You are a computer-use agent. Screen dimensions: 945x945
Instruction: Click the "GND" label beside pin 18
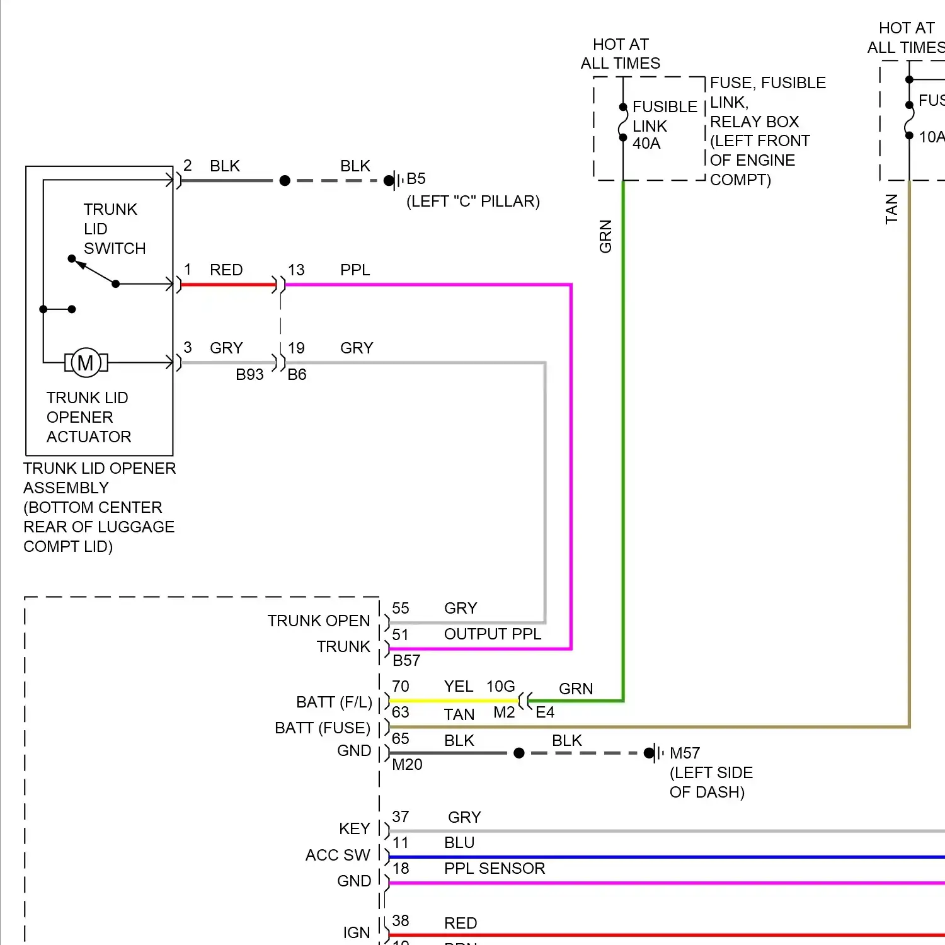[x=354, y=881]
